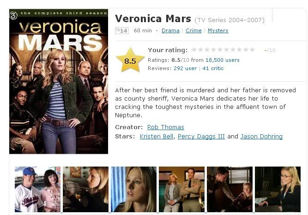The width and height of the screenshot is (308, 215).
Task: View ratings from 18,500 users
Action: (x=223, y=60)
